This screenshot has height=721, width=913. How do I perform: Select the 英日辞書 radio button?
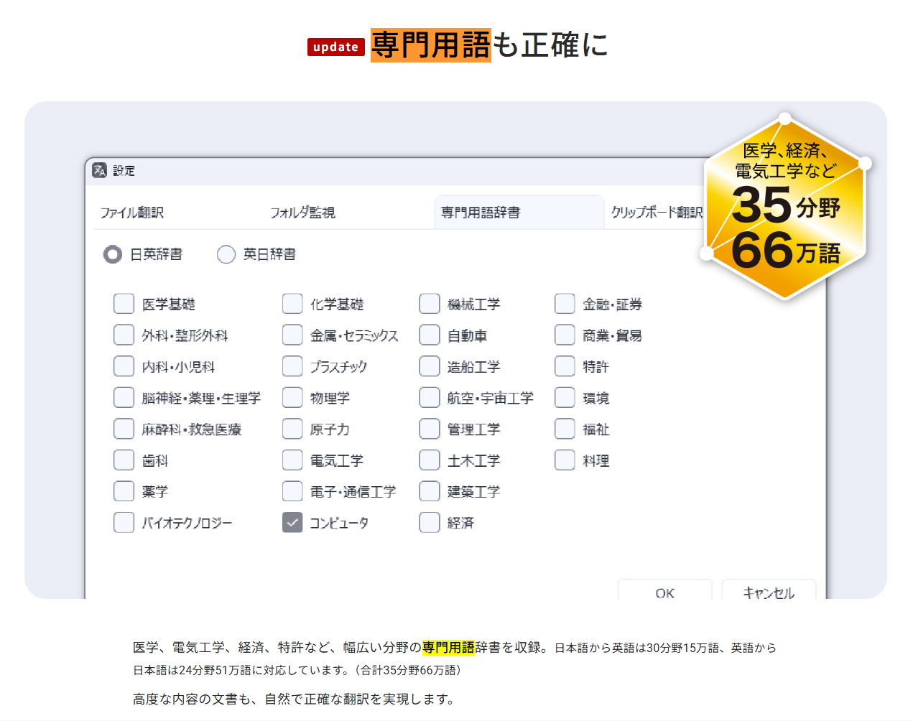click(226, 254)
